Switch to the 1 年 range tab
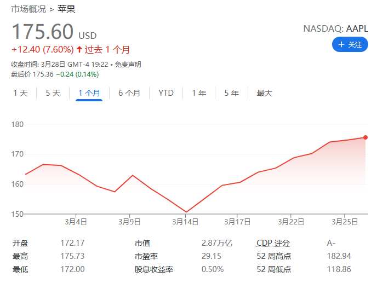Image resolution: width=377 pixels, height=283 pixels. [x=199, y=93]
